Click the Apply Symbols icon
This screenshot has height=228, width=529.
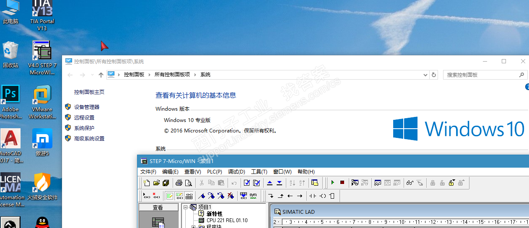pos(244,196)
